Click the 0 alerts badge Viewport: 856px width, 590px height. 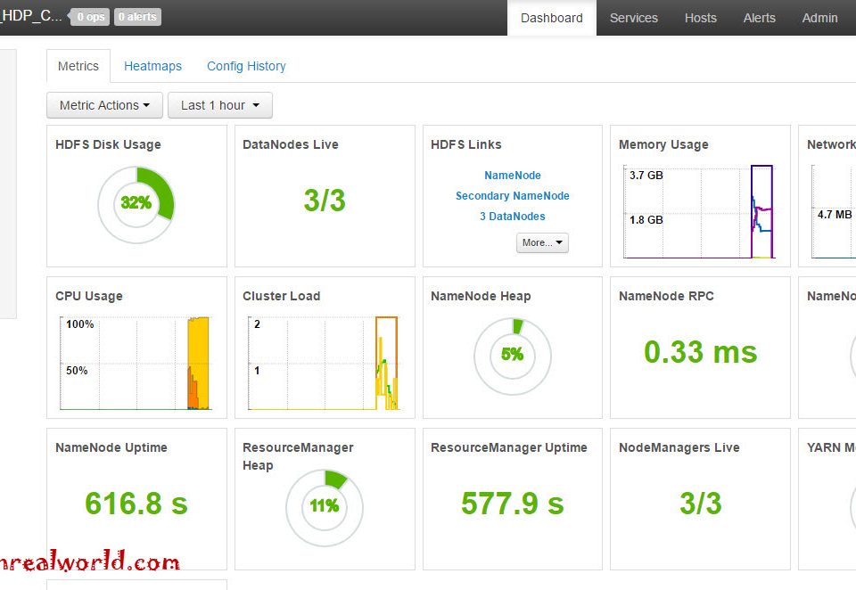137,15
